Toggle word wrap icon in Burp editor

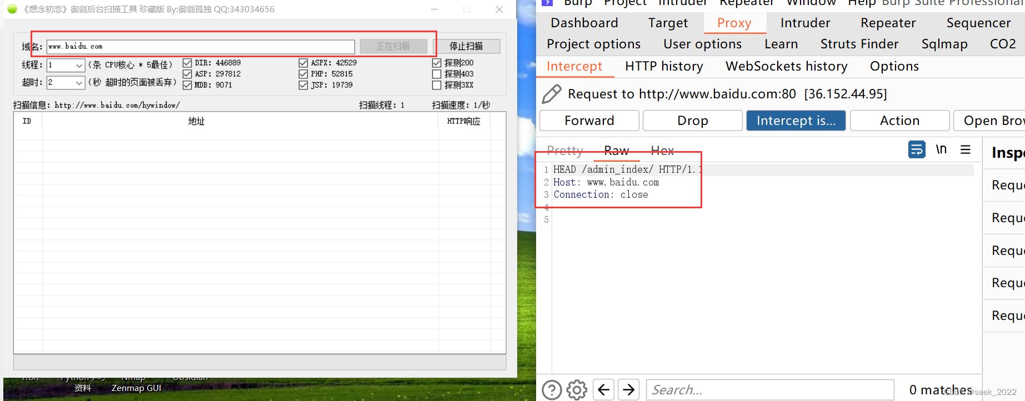click(917, 149)
